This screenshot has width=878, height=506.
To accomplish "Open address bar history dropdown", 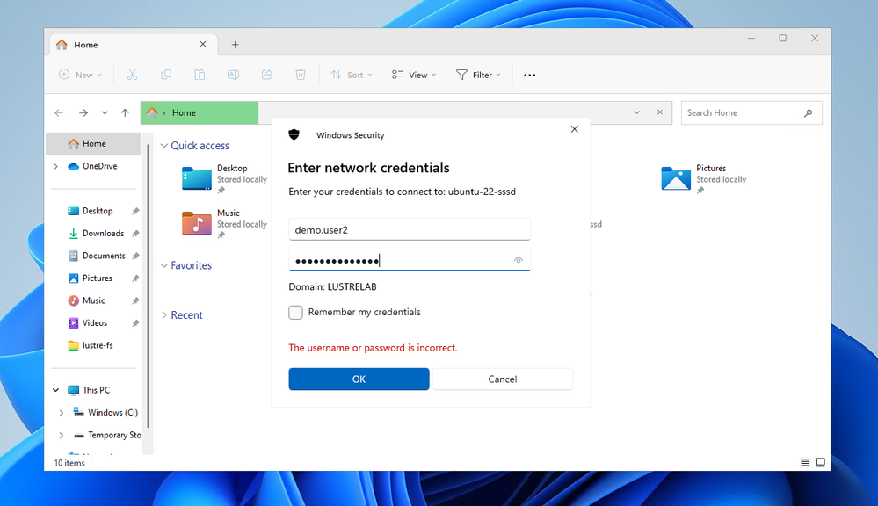I will point(636,112).
